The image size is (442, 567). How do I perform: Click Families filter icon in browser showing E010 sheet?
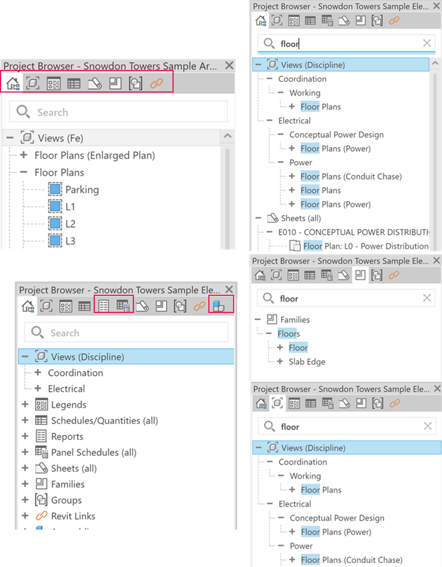pos(361,20)
